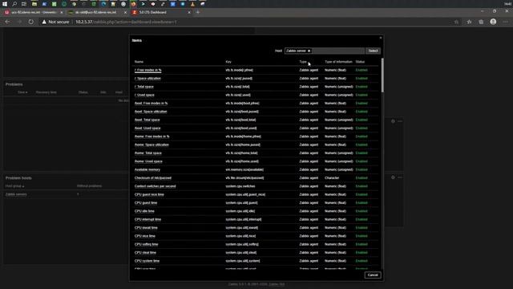The width and height of the screenshot is (513, 289).
Task: Click key text 'system.cpu.switches'
Action: click(x=240, y=186)
